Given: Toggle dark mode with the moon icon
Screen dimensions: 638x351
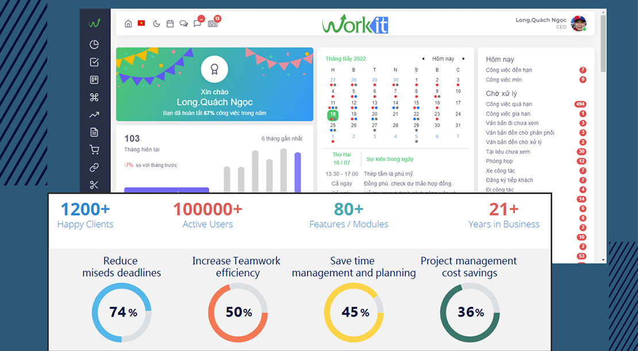Looking at the screenshot, I should coord(156,24).
